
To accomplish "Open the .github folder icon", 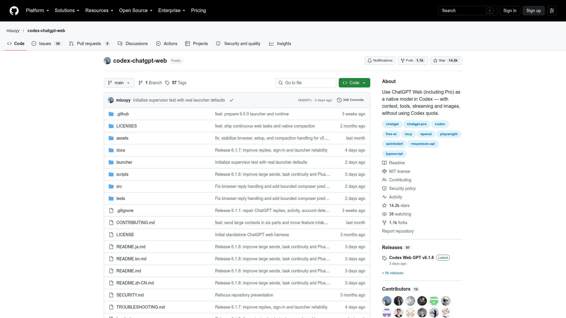I will coord(111,114).
